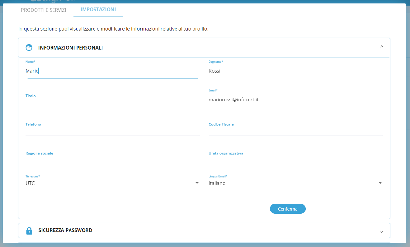Switch to the Prodotti e Servizi tab
This screenshot has height=247, width=410.
(44, 10)
